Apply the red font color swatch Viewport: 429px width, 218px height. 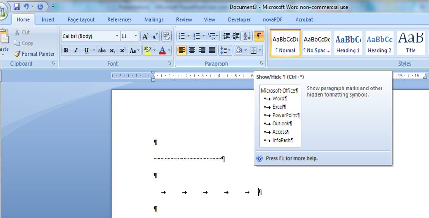(x=162, y=51)
